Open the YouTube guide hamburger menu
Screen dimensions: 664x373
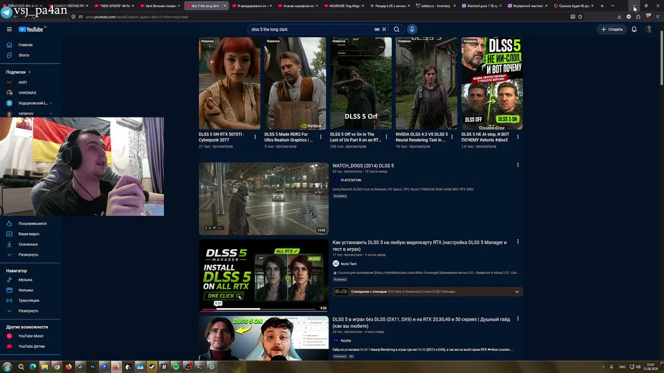[9, 30]
